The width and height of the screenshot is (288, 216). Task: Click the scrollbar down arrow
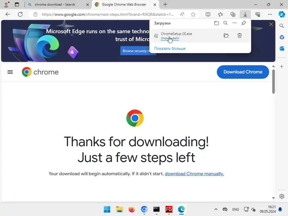pyautogui.click(x=273, y=198)
